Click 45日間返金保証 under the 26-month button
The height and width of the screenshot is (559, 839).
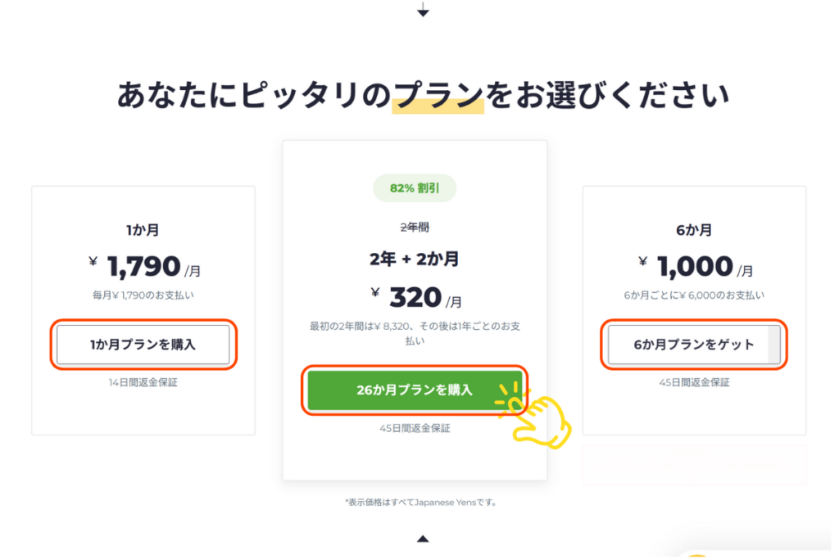(415, 428)
